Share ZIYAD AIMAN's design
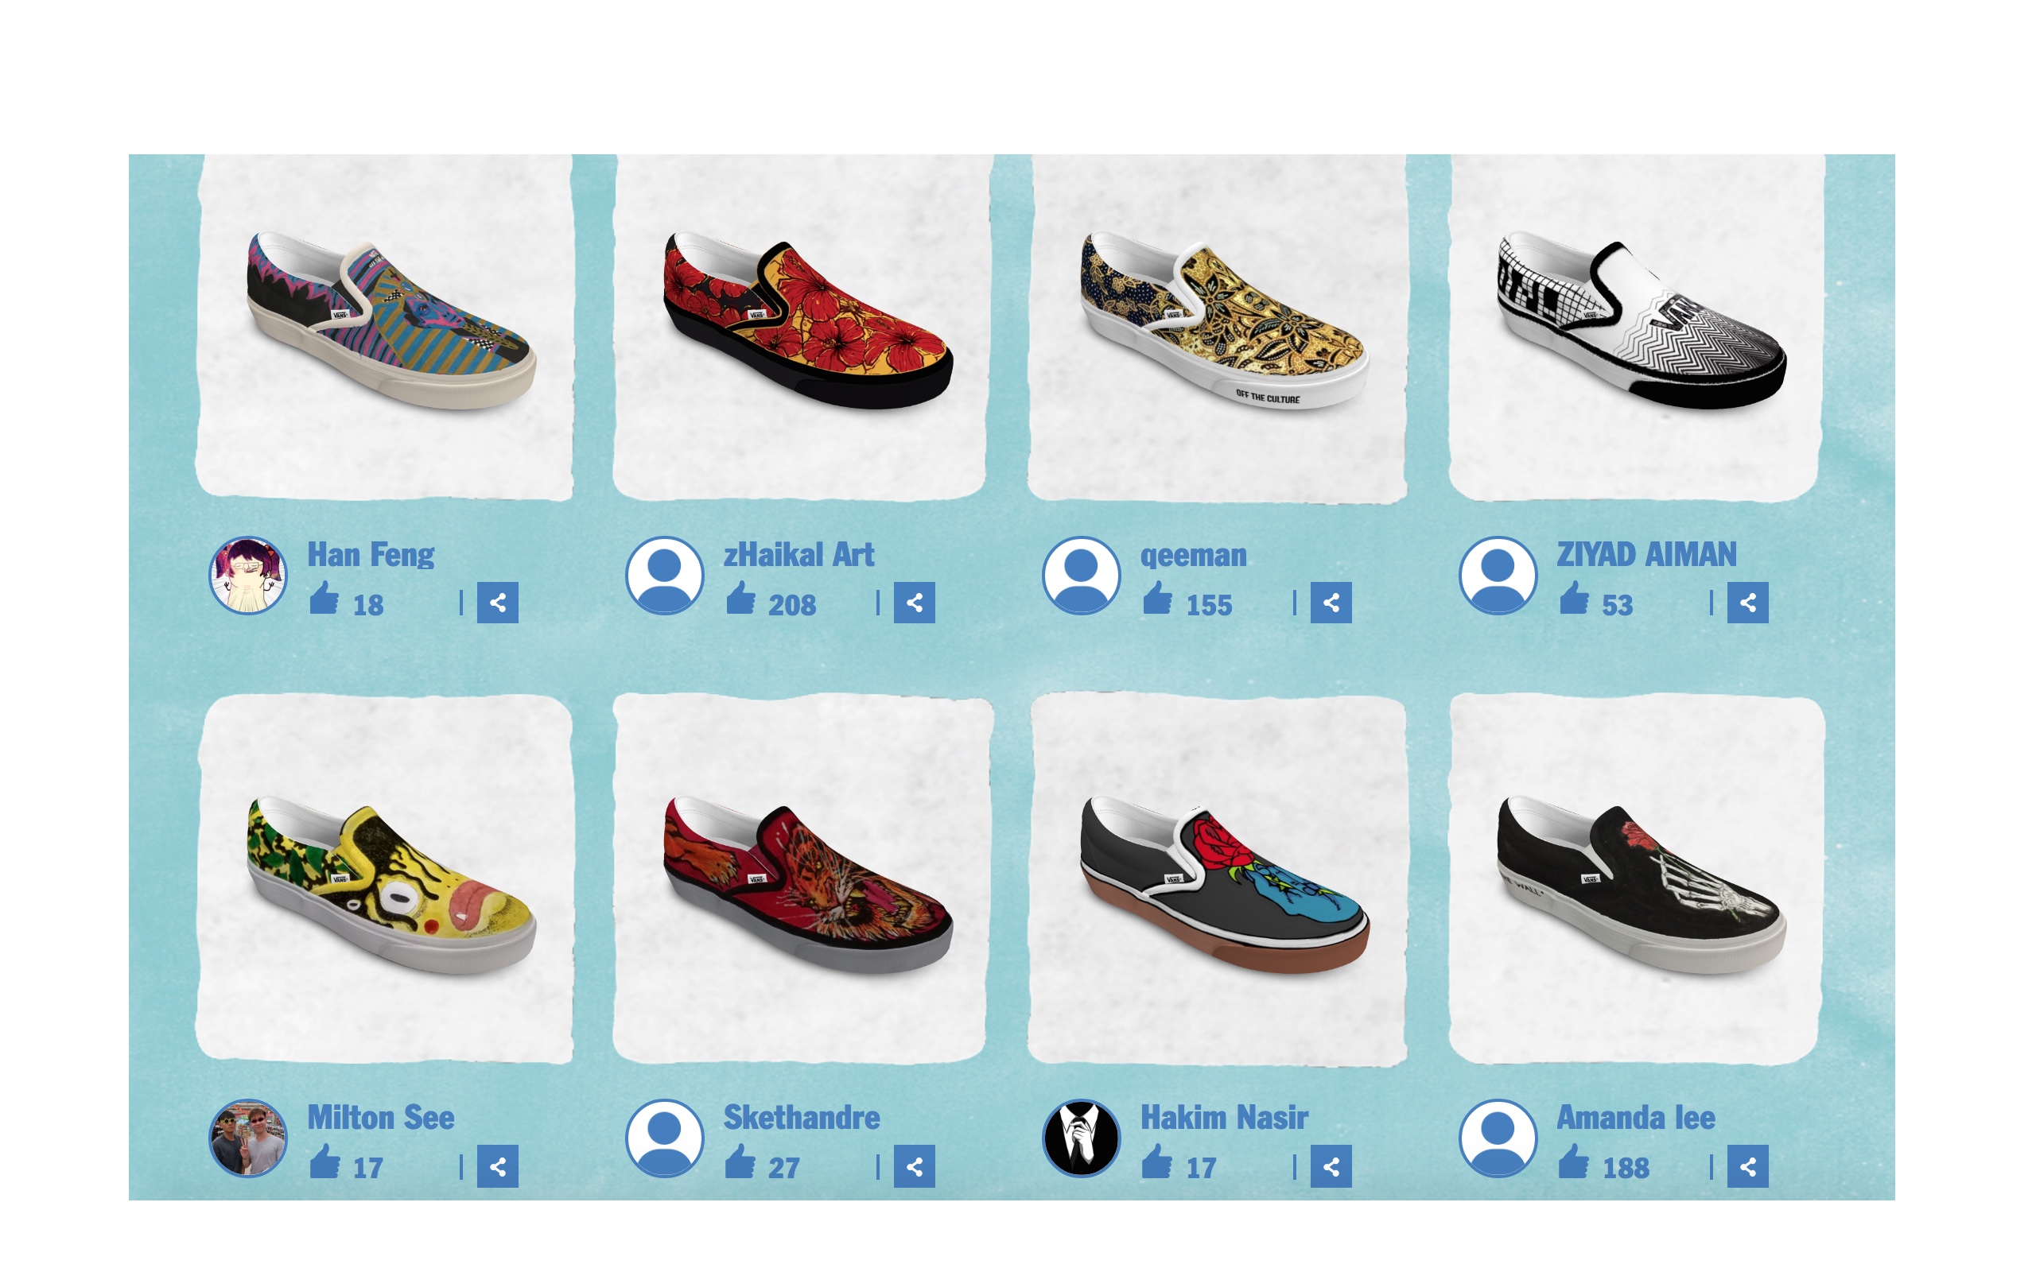Viewport: 2036px width, 1272px height. click(x=1747, y=603)
